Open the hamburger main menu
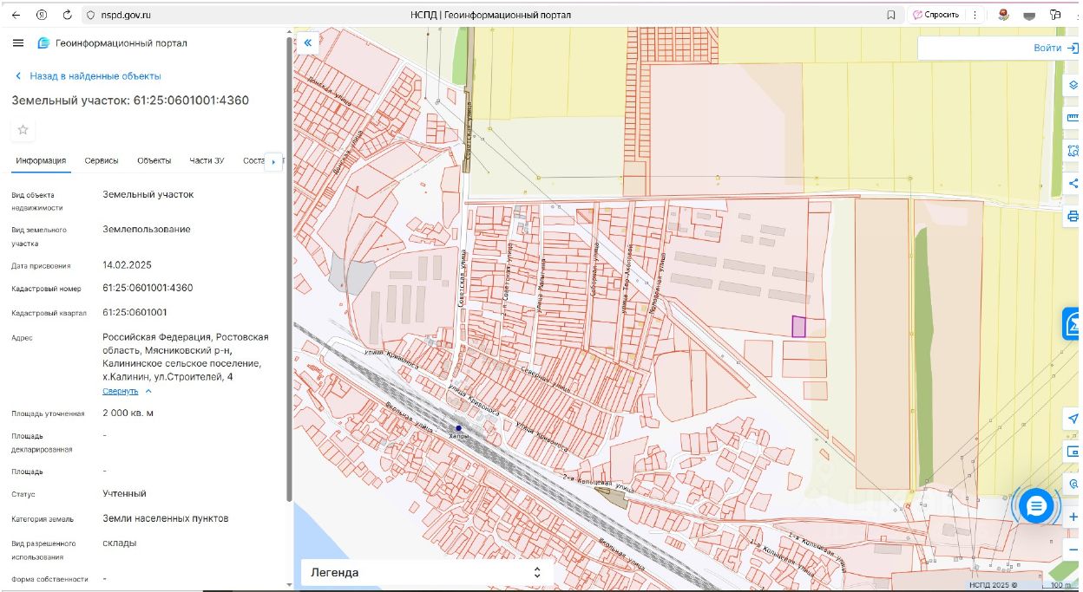 [18, 43]
